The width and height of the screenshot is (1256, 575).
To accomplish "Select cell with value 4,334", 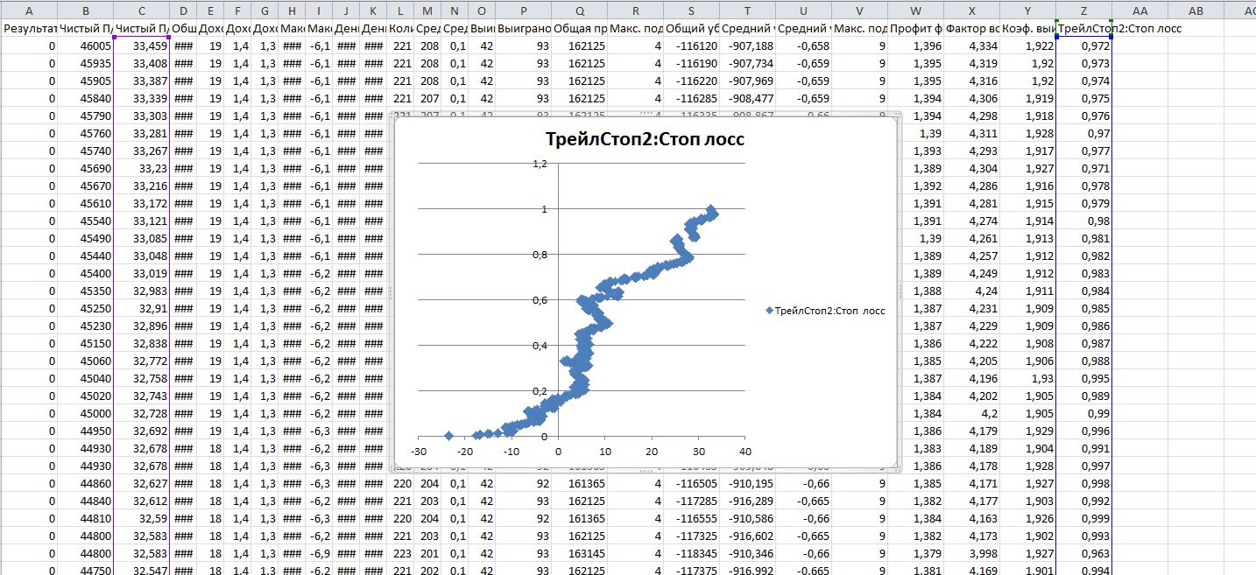I will click(x=972, y=46).
